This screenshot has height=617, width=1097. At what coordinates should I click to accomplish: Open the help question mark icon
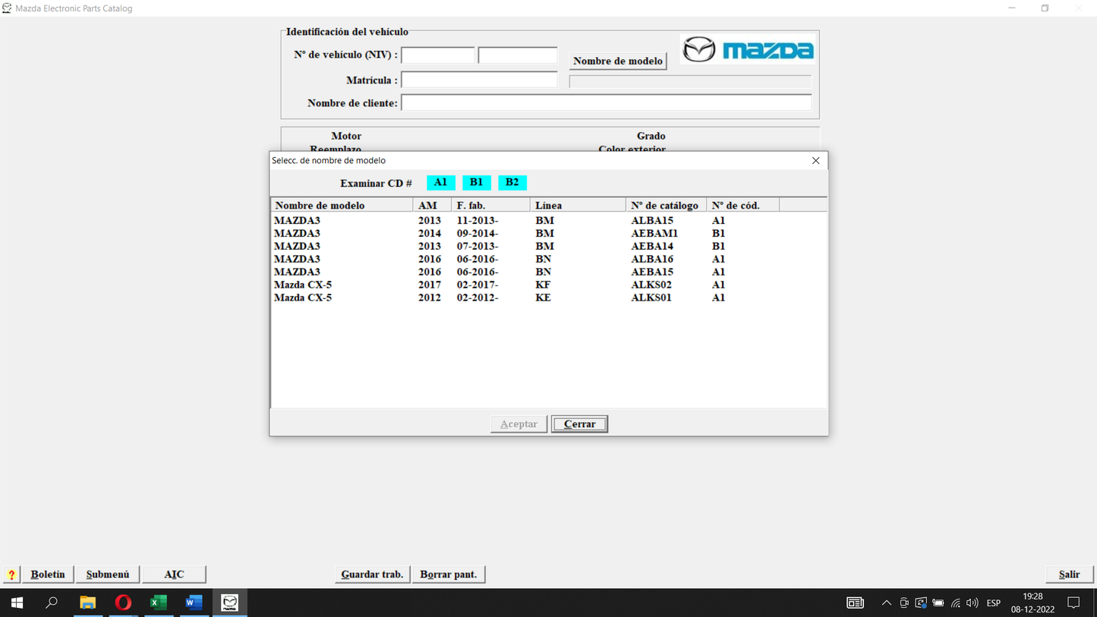(x=11, y=575)
